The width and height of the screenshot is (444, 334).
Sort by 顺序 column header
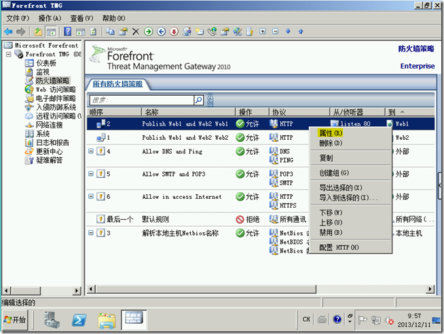(114, 112)
